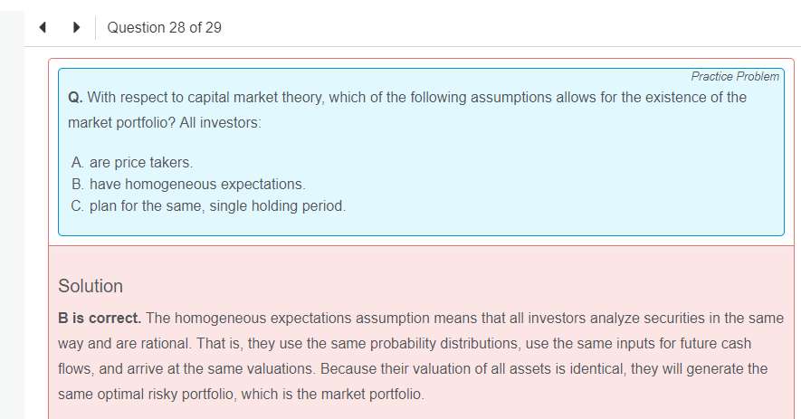801x419 pixels.
Task: Click the bold "B is correct." text
Action: coord(100,319)
